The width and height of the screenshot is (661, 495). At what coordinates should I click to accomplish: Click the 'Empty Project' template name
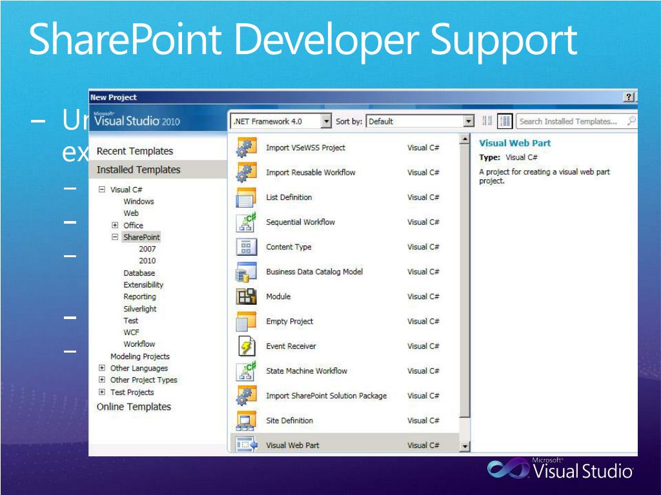(290, 322)
